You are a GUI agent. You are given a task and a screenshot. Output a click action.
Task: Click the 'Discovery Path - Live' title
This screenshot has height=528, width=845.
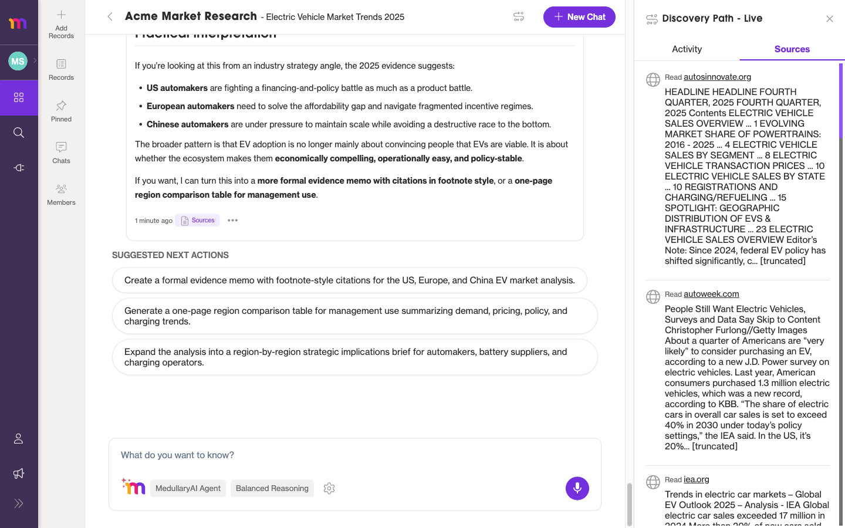click(x=712, y=19)
